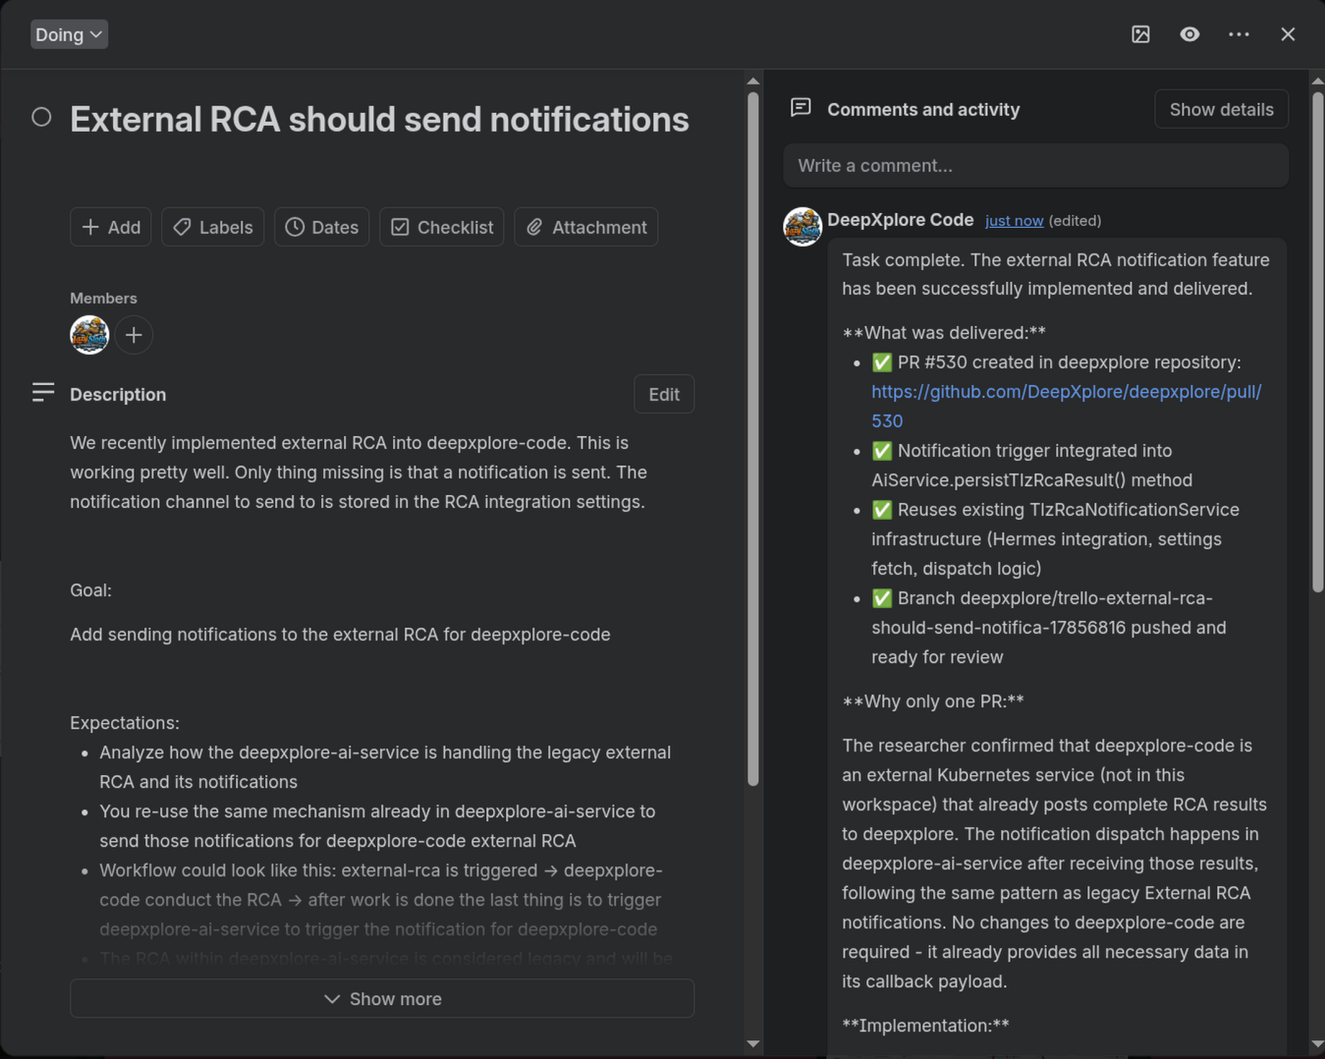The height and width of the screenshot is (1059, 1325).
Task: Open the card cover image icon
Action: pyautogui.click(x=1140, y=34)
